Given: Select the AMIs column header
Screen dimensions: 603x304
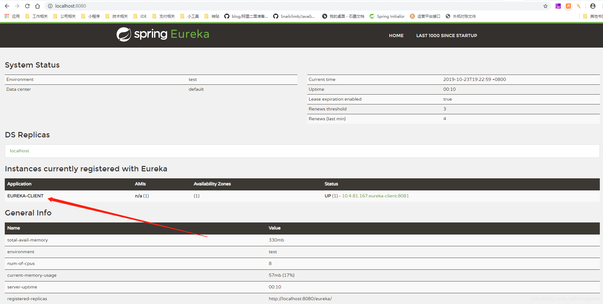Looking at the screenshot, I should click(140, 184).
